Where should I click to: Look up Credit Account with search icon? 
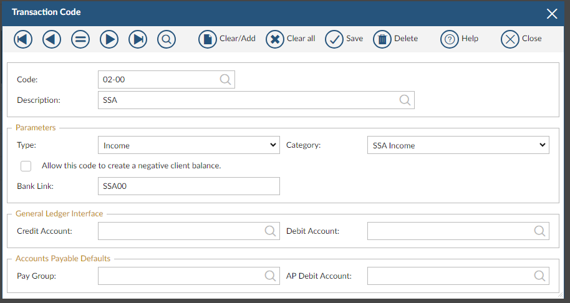270,231
